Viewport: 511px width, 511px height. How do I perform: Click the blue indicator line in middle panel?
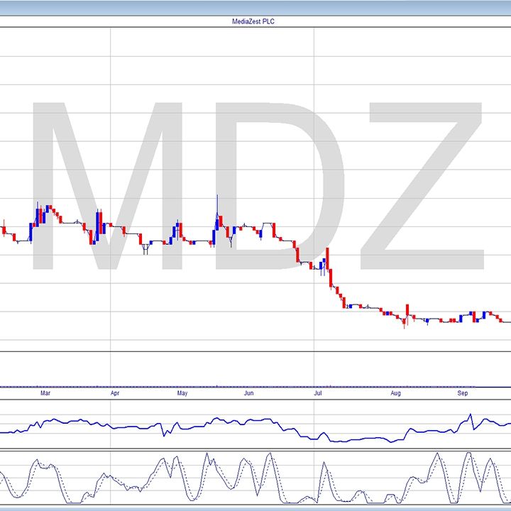click(x=213, y=424)
